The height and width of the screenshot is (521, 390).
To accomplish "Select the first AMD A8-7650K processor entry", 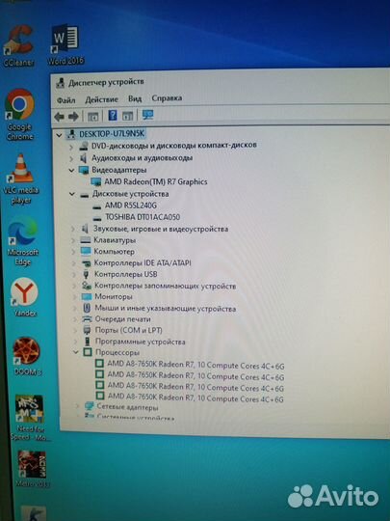I will pos(195,365).
